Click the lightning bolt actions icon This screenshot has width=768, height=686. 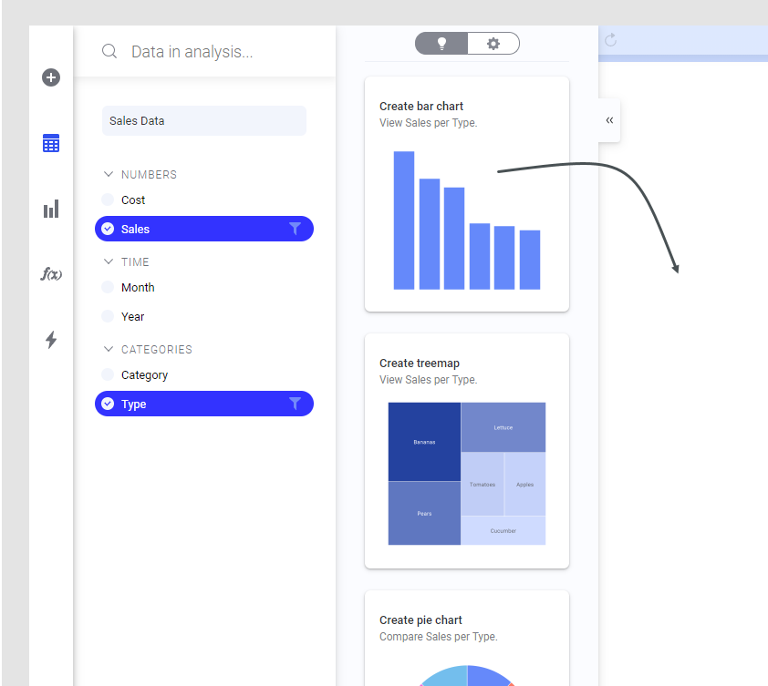[x=51, y=340]
